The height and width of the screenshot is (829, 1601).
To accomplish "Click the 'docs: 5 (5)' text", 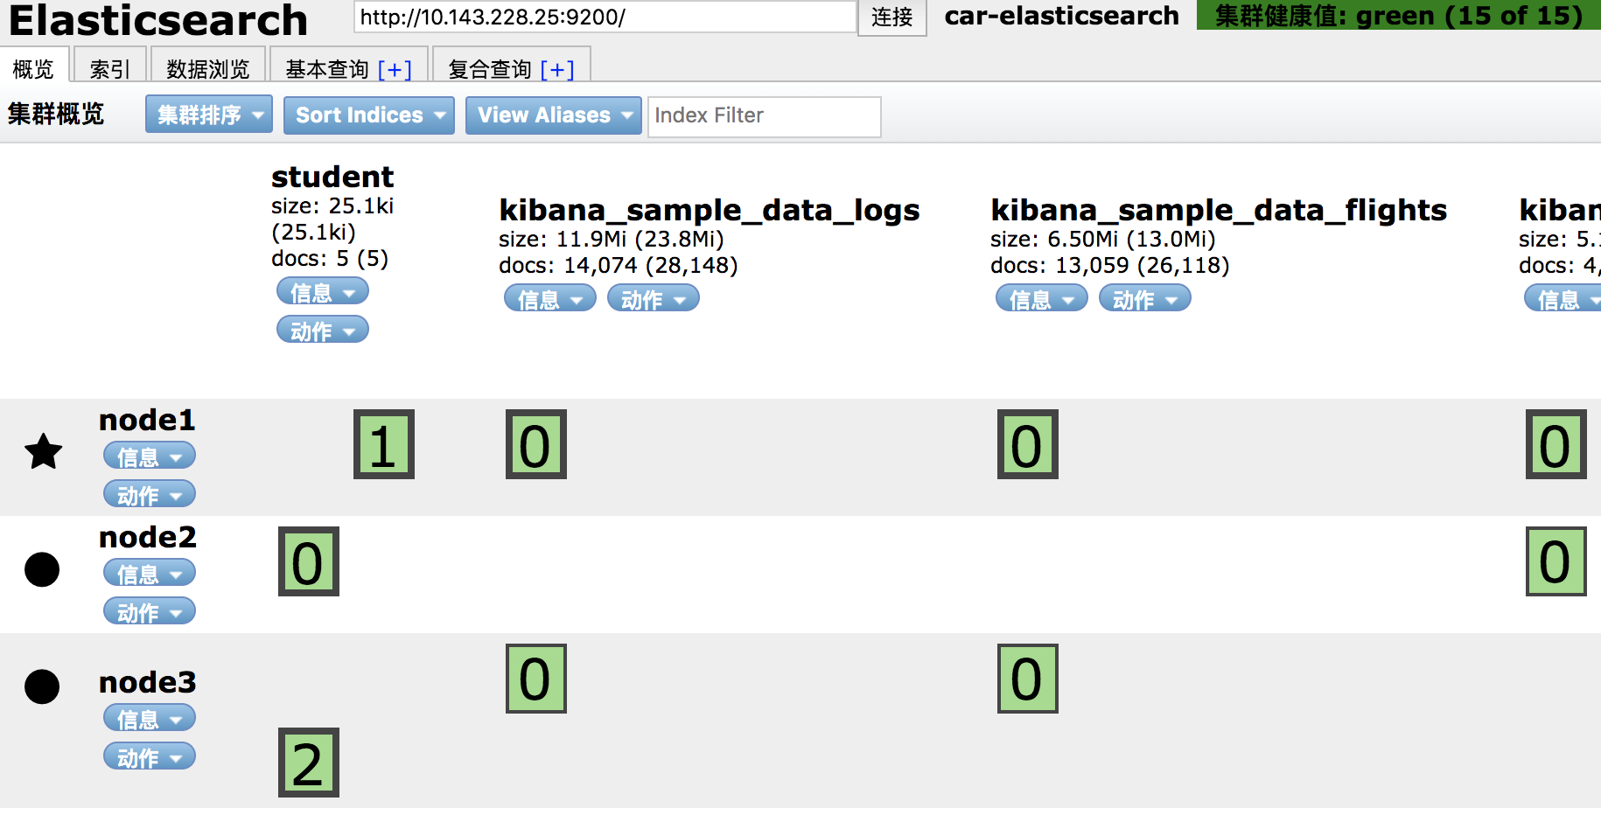I will pyautogui.click(x=330, y=258).
